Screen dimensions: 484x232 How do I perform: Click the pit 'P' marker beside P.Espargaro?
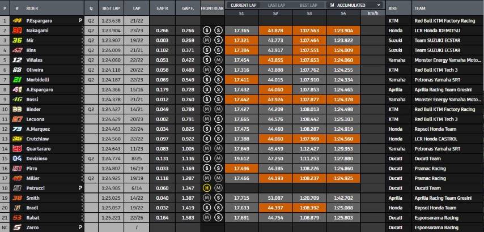point(80,20)
